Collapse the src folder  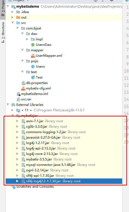pyautogui.click(x=13, y=23)
